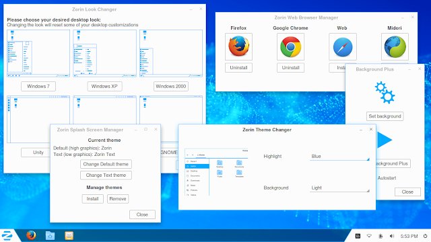Click the Change Text theme button

pos(106,175)
